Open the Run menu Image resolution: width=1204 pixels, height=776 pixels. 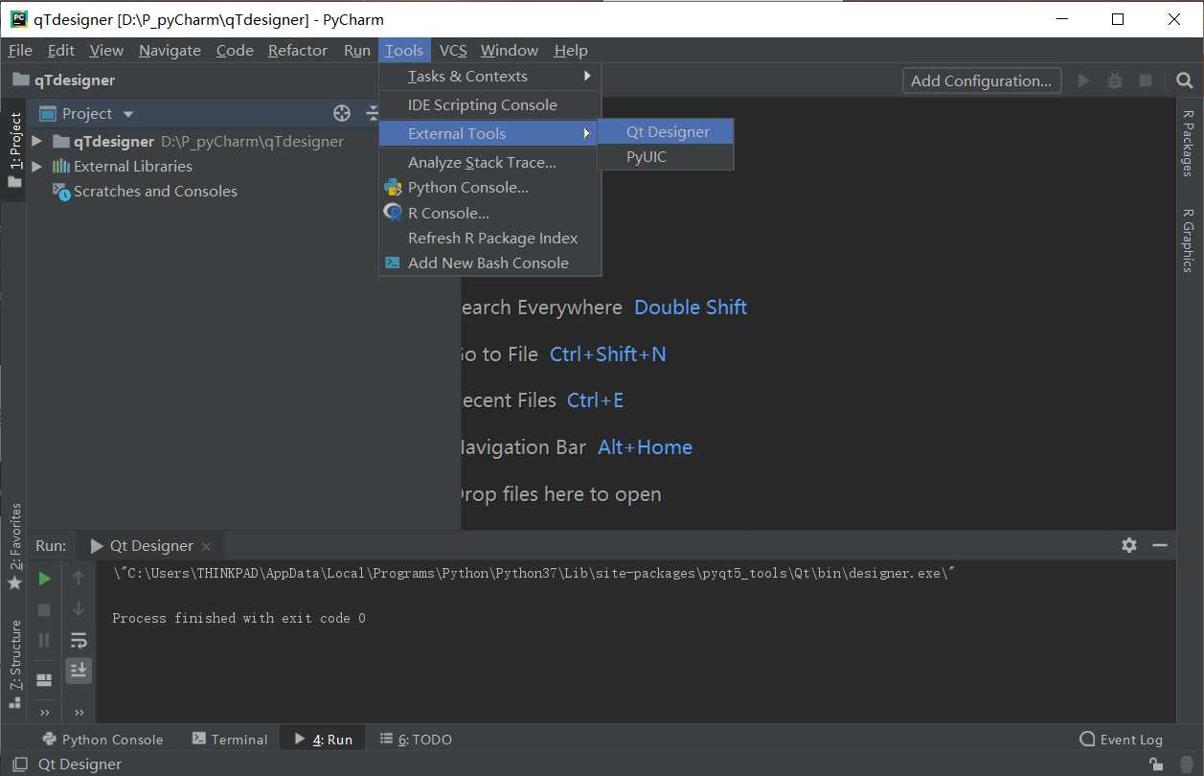pos(357,51)
